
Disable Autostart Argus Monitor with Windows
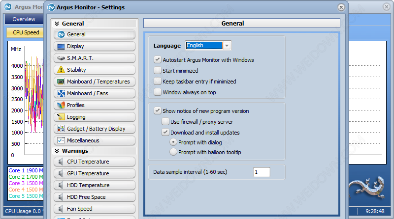158,59
